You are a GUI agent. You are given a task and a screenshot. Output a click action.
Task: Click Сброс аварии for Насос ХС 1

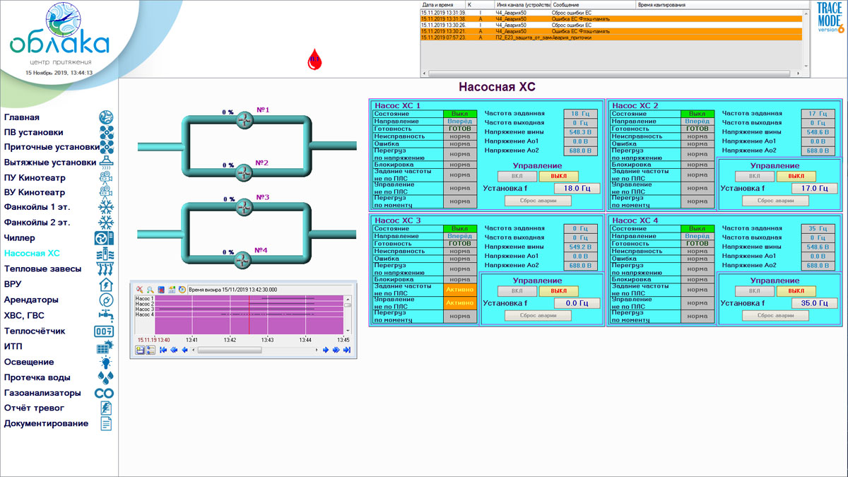(538, 201)
